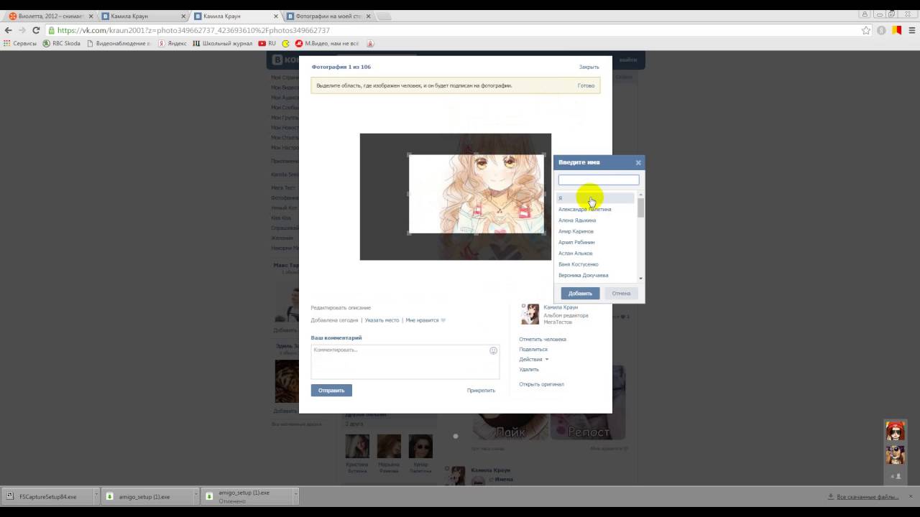Screen dimensions: 920x517
Task: Click Камила Краун author avatar
Action: coord(530,315)
